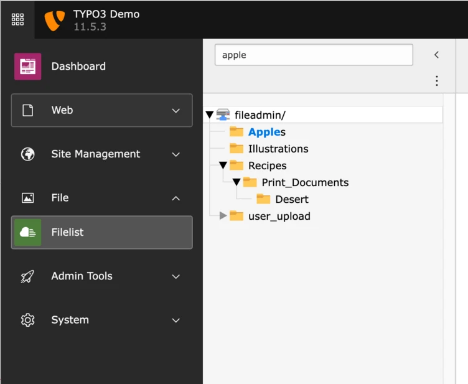Collapse the fileadmin root triangle

point(210,115)
